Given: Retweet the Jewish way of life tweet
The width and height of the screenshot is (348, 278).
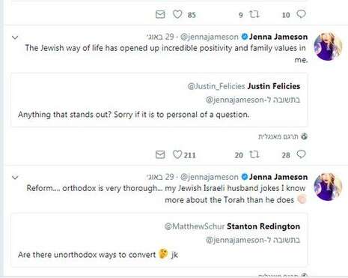Looking at the screenshot, I should tap(254, 154).
